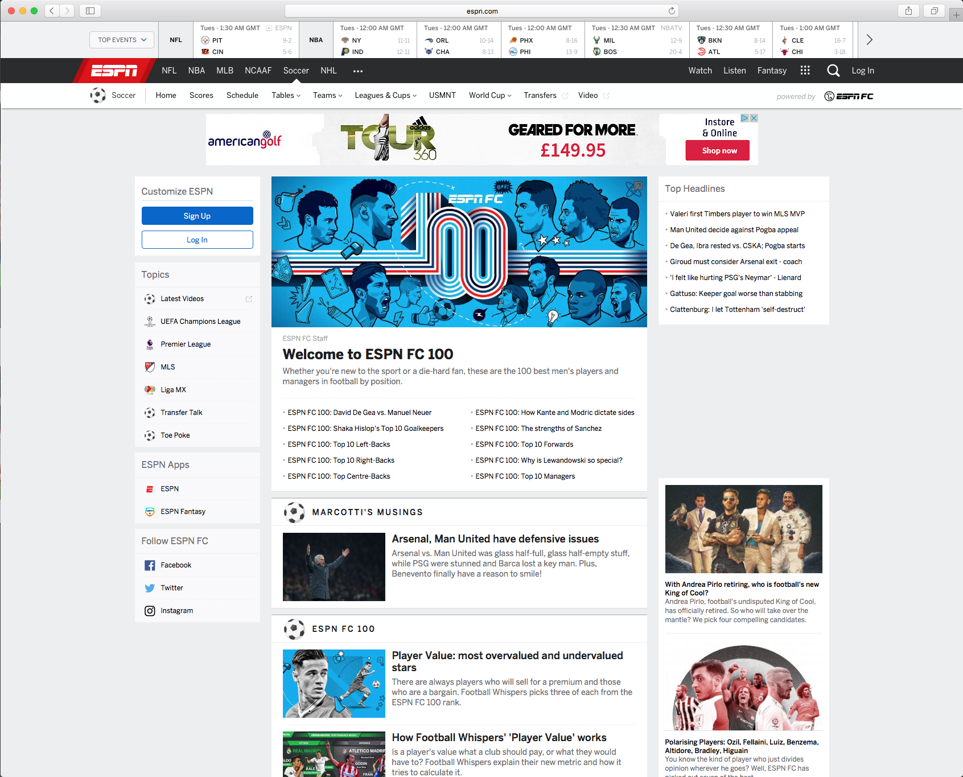
Task: Click the Premier League lion icon
Action: tap(150, 344)
